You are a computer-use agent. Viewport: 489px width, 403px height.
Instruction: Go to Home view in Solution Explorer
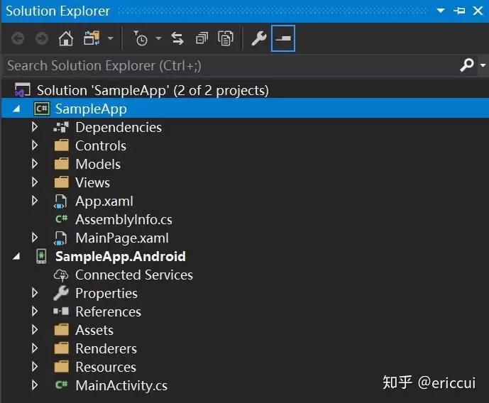[66, 38]
